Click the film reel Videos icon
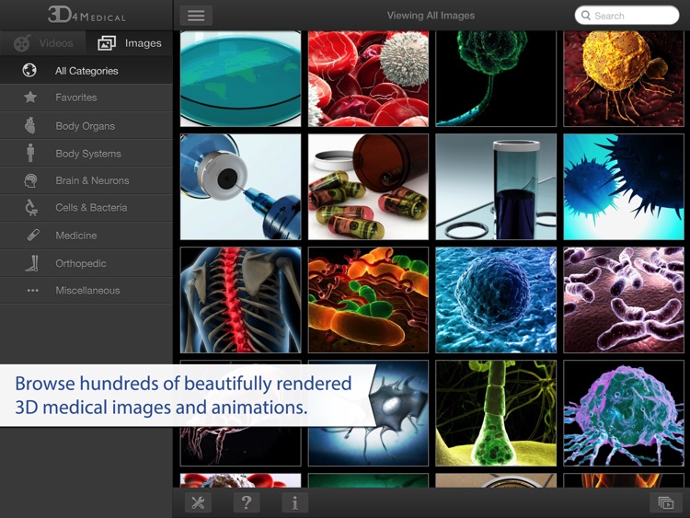The width and height of the screenshot is (690, 518). pos(22,43)
